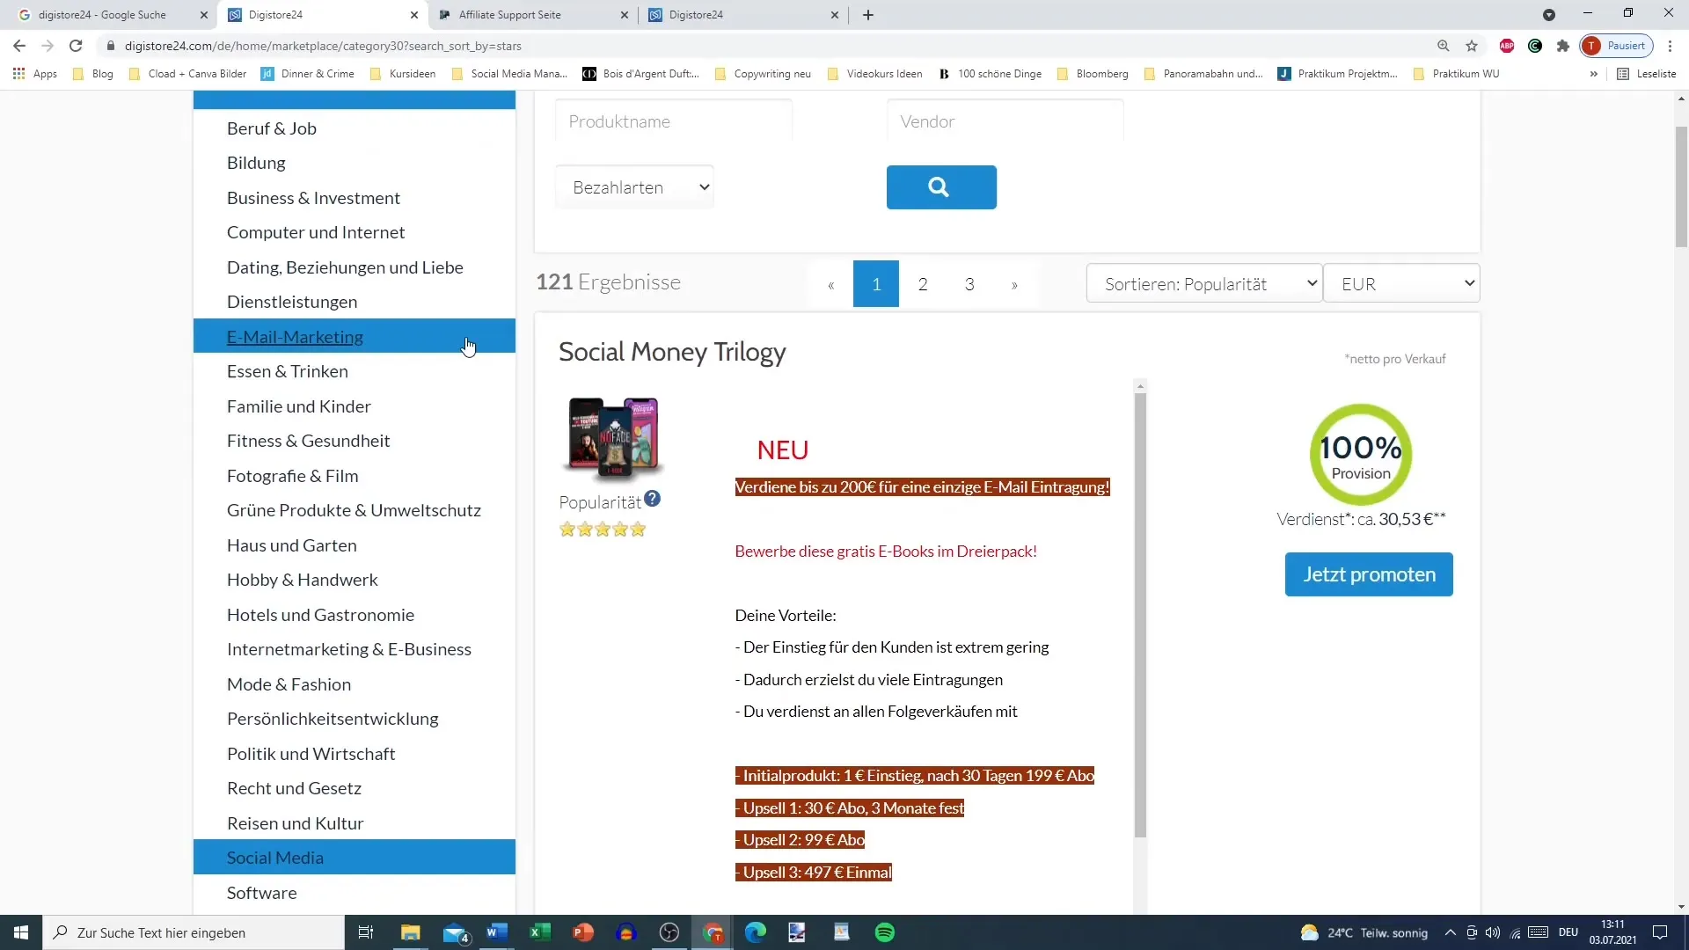Go to results page 2
The height and width of the screenshot is (950, 1689).
(x=923, y=283)
